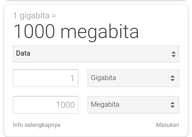Open the Data category dropdown
The image size is (192, 137).
96,54
